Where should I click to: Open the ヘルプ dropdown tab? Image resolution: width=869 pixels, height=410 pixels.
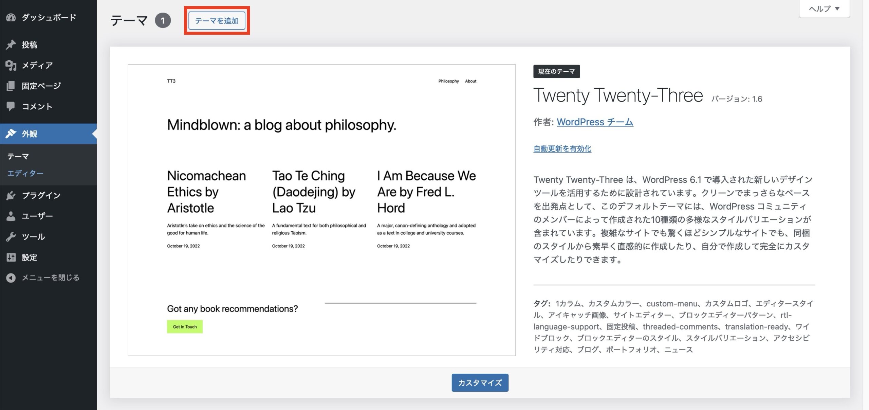click(x=824, y=9)
